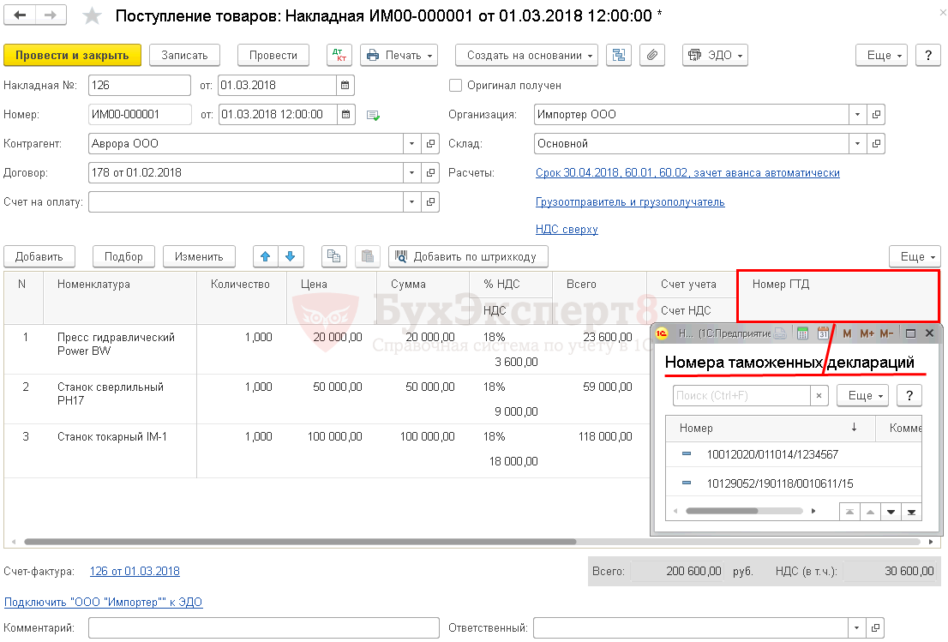Click the Дт/Кт postings icon
The height and width of the screenshot is (642, 948).
pos(339,55)
